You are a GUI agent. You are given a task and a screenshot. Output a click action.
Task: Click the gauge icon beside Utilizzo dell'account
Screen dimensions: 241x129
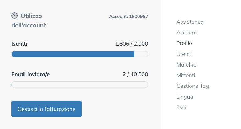click(14, 16)
